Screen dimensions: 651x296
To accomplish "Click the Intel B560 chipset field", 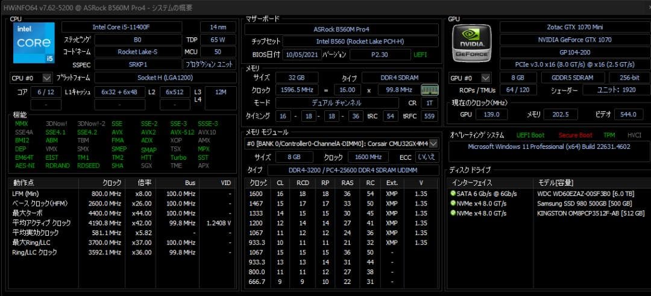I will (x=360, y=42).
